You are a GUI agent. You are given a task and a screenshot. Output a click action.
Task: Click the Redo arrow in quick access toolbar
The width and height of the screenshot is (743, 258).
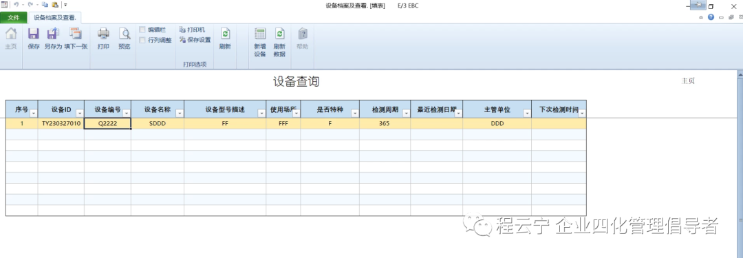pyautogui.click(x=30, y=5)
